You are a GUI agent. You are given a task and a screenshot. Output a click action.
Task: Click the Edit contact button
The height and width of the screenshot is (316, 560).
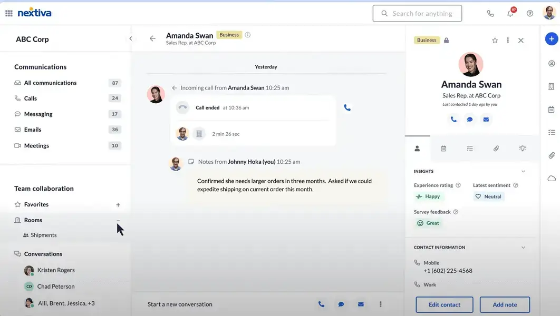point(444,304)
